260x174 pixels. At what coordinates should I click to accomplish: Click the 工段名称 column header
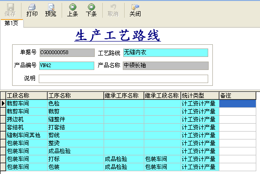coord(27,96)
